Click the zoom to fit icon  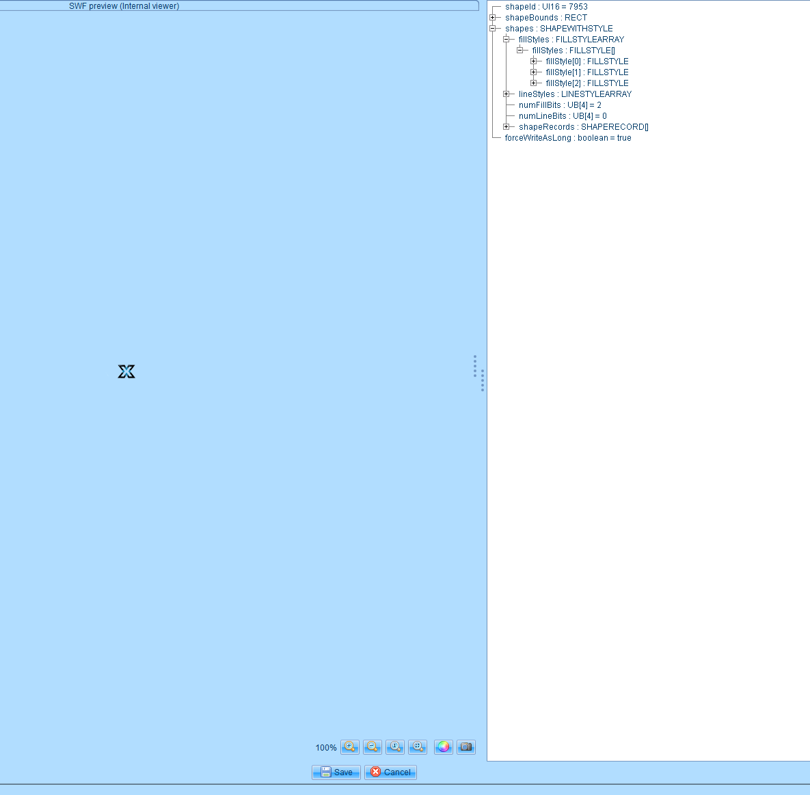pos(418,747)
